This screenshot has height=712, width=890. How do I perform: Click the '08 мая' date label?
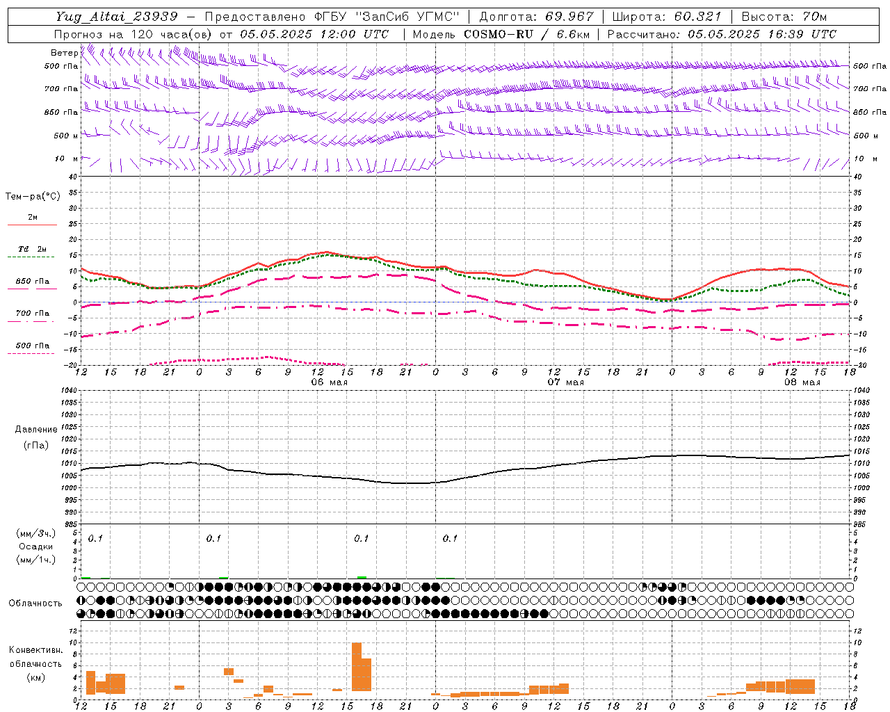802,382
